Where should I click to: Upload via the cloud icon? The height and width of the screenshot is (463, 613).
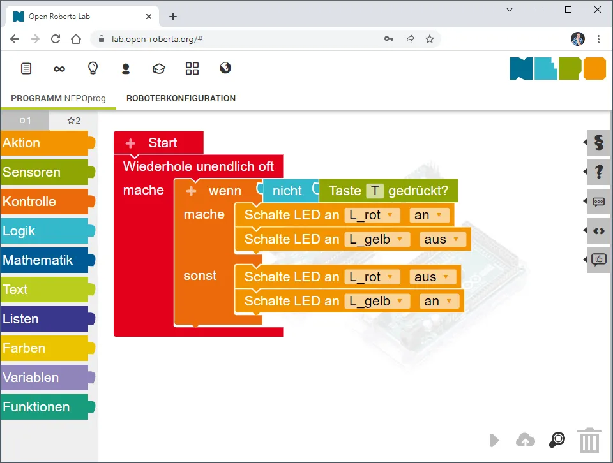tap(525, 440)
